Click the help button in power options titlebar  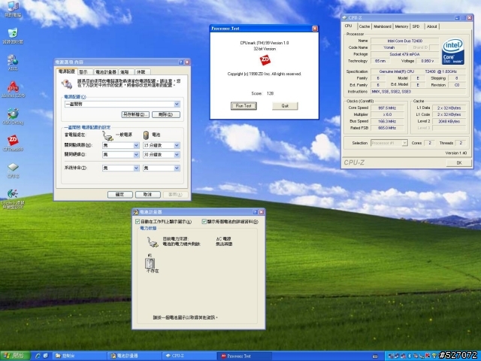[x=180, y=62]
